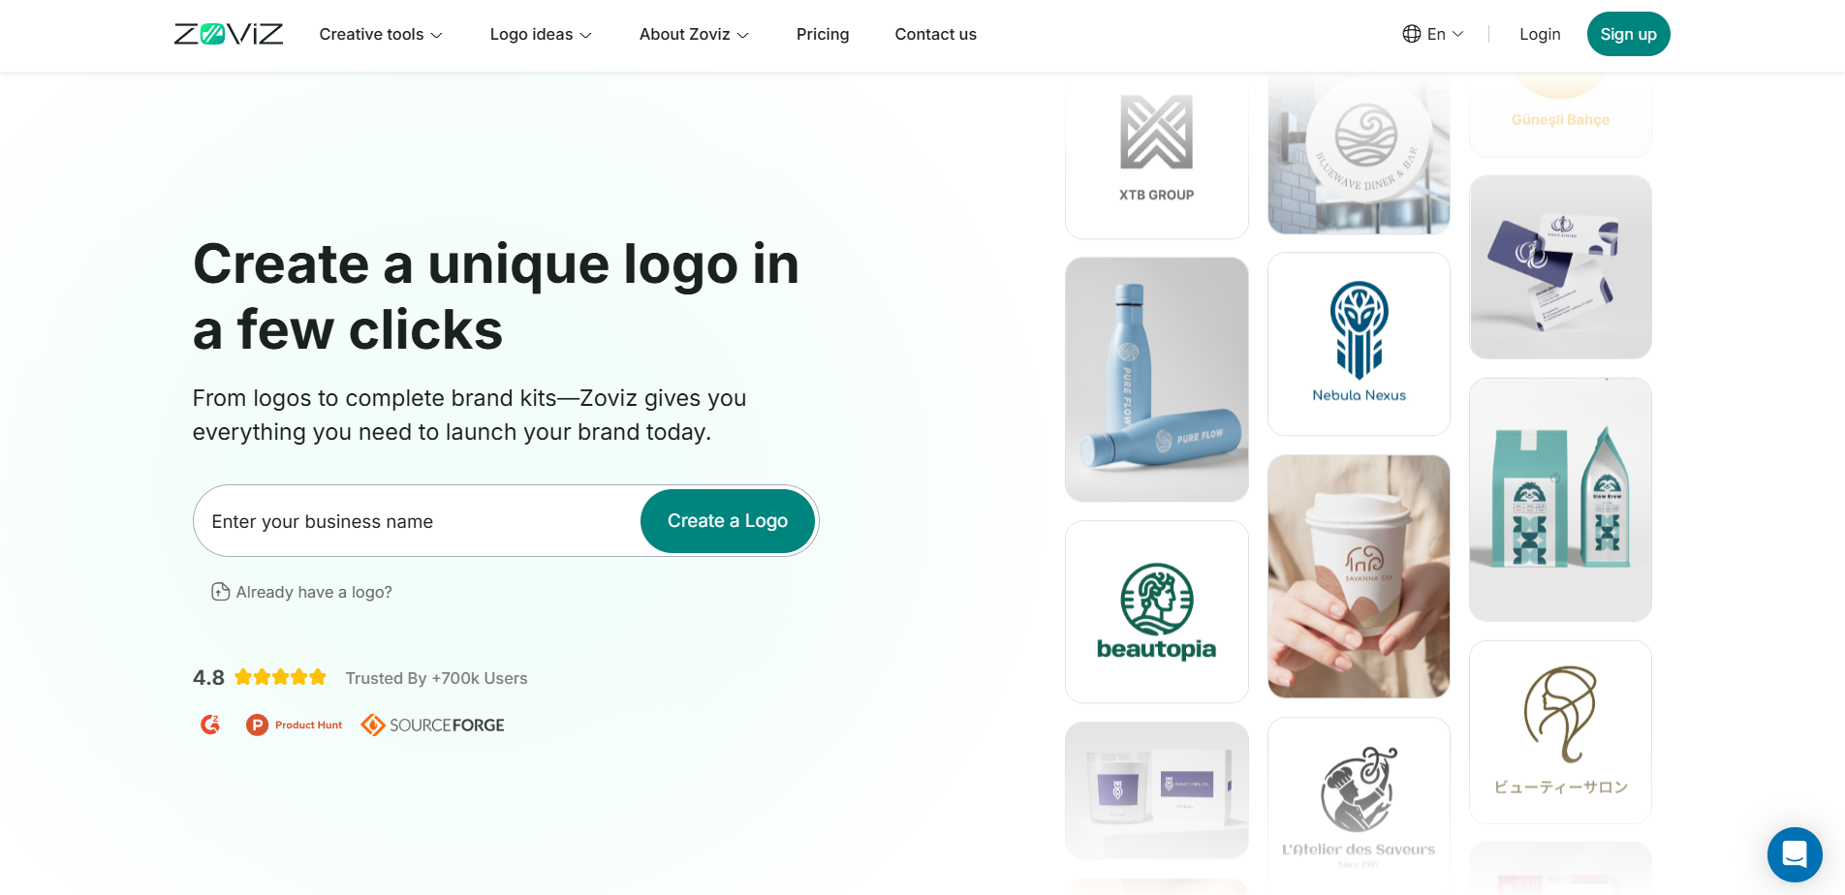1845x895 pixels.
Task: Click the Zoviz logo in the header
Action: coord(229,35)
